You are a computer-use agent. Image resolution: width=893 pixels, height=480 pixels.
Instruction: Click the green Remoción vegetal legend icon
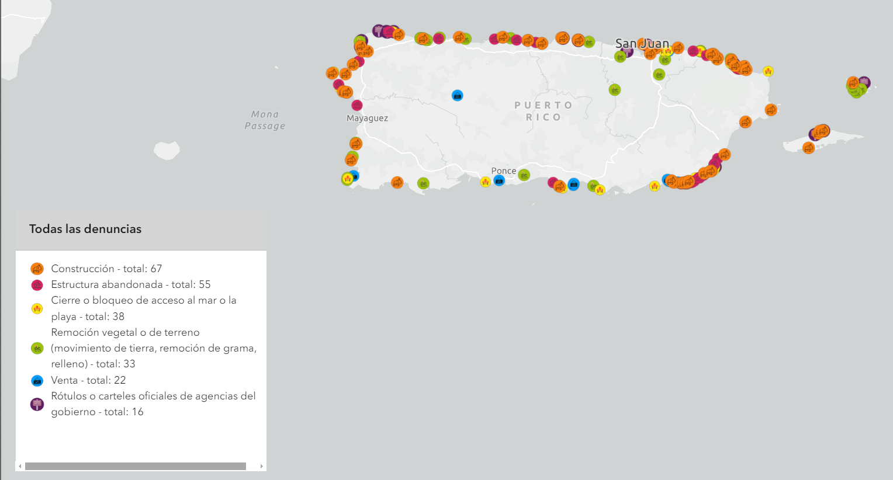[x=37, y=348]
